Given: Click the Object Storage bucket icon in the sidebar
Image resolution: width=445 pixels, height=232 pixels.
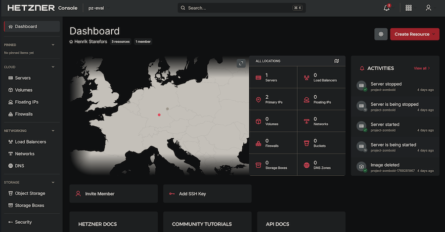Looking at the screenshot, I should (x=10, y=193).
